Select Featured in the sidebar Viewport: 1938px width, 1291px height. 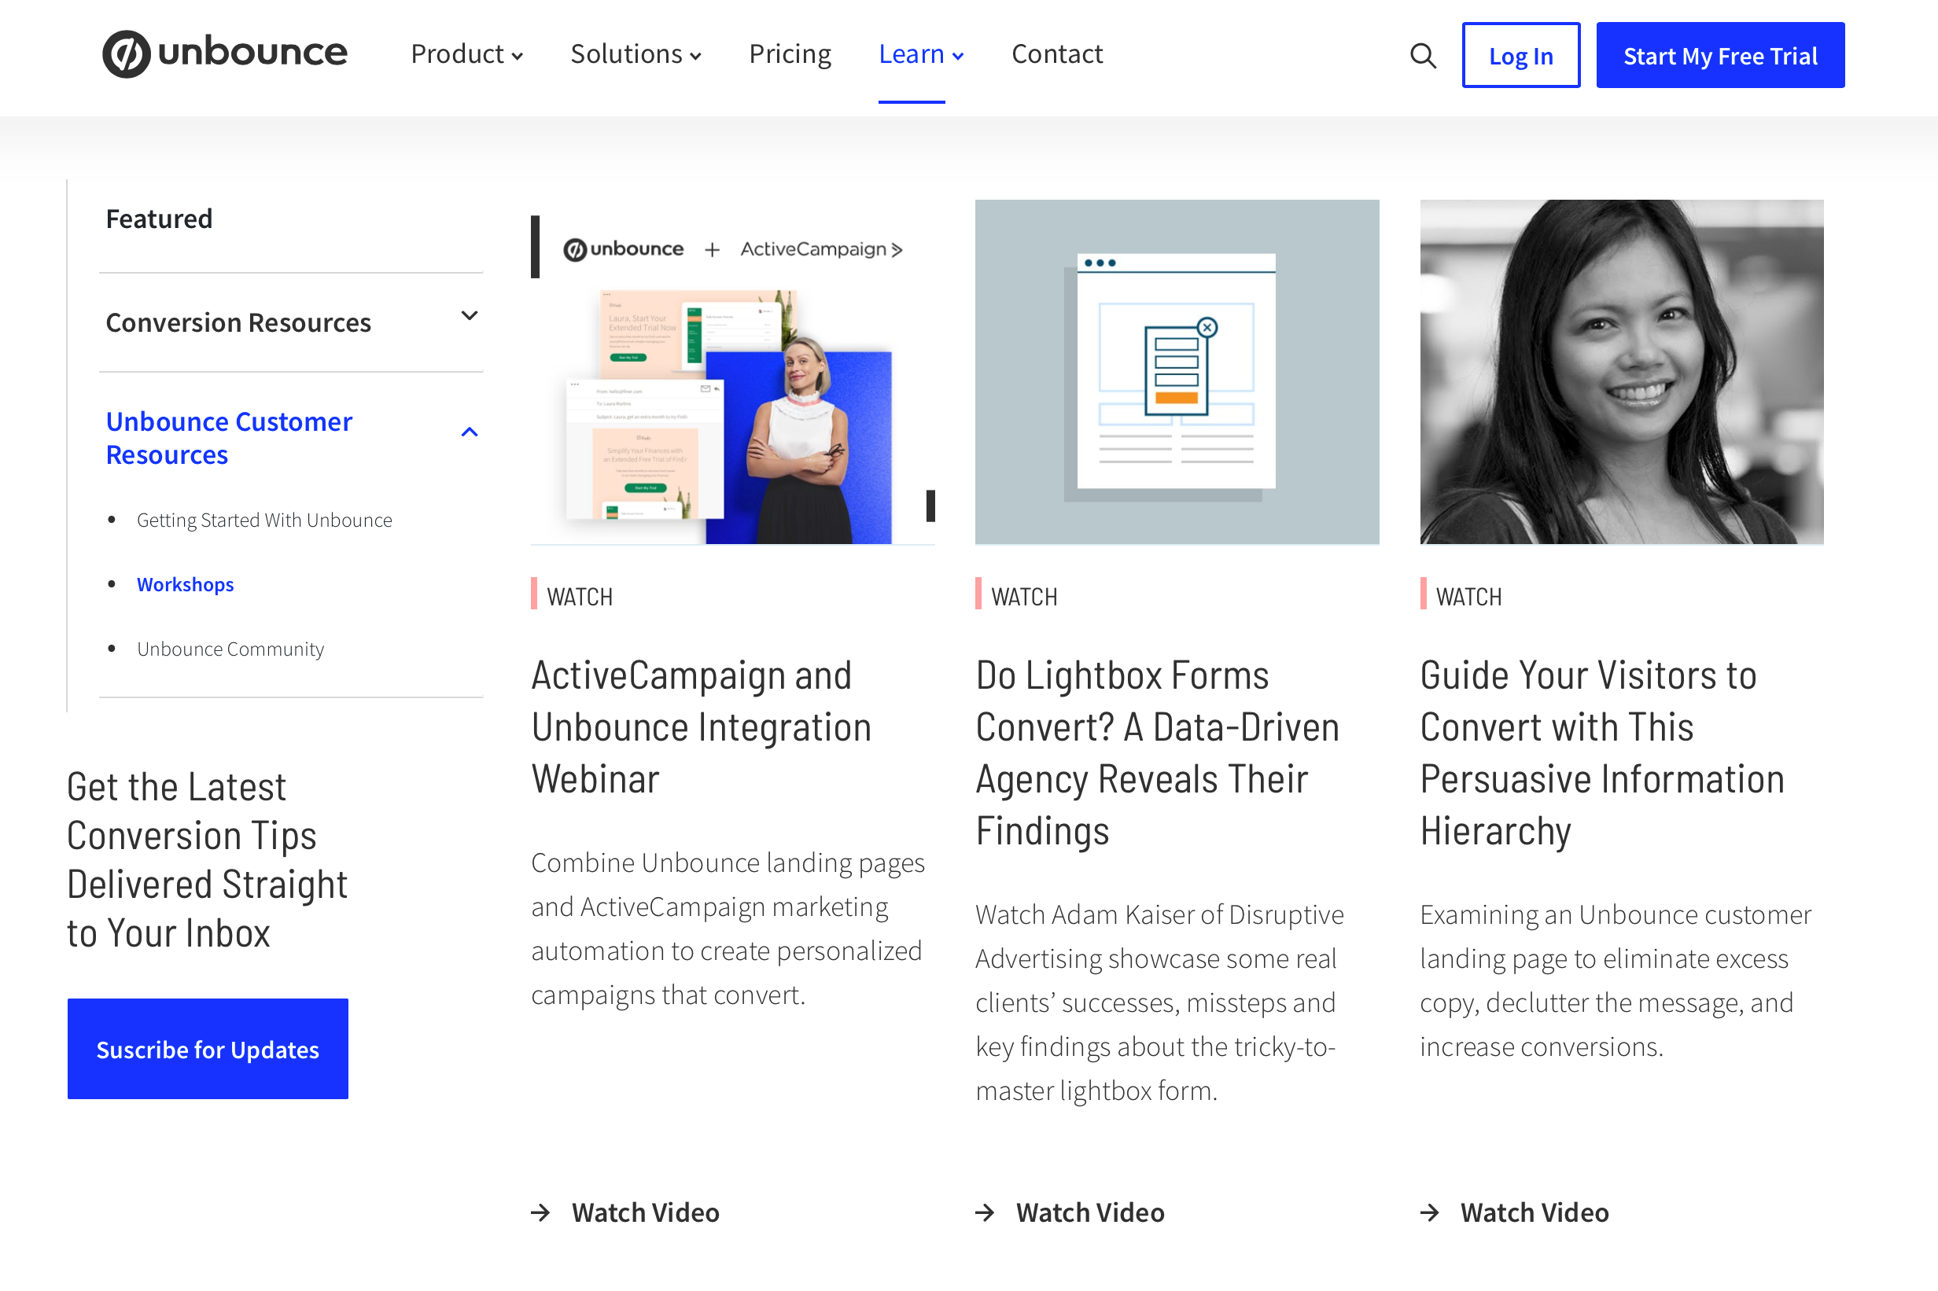tap(159, 219)
